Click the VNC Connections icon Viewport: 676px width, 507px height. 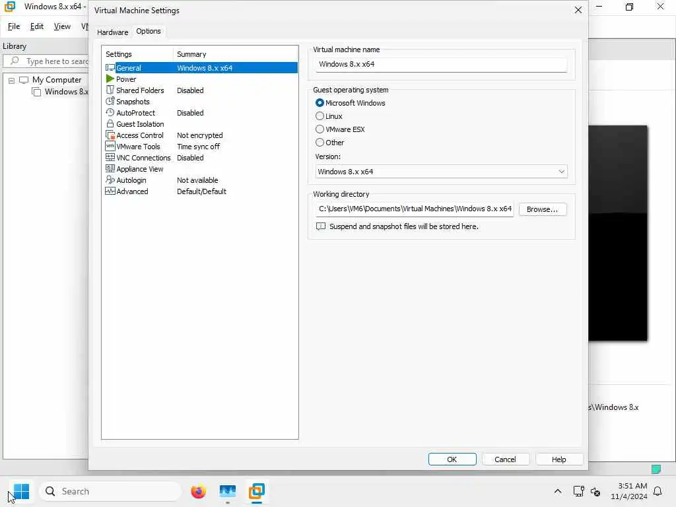pos(110,157)
